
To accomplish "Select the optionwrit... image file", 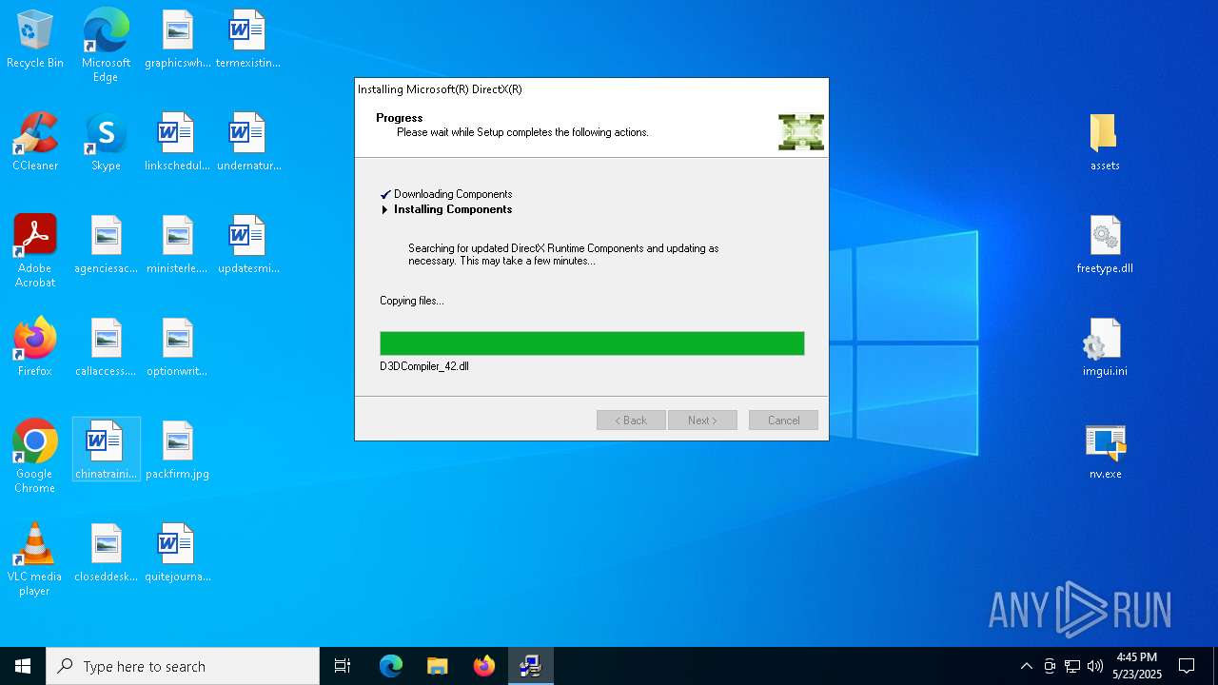I will [x=177, y=348].
